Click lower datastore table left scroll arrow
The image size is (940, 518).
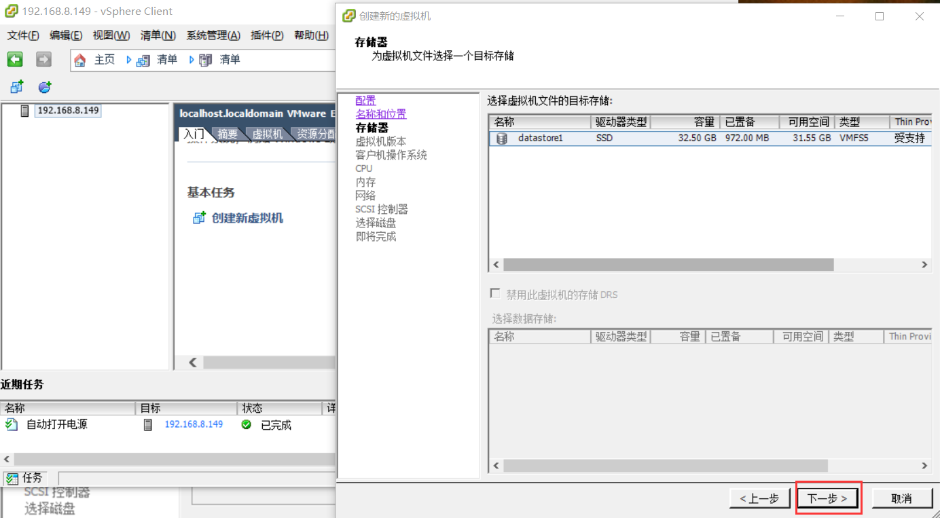pos(496,466)
